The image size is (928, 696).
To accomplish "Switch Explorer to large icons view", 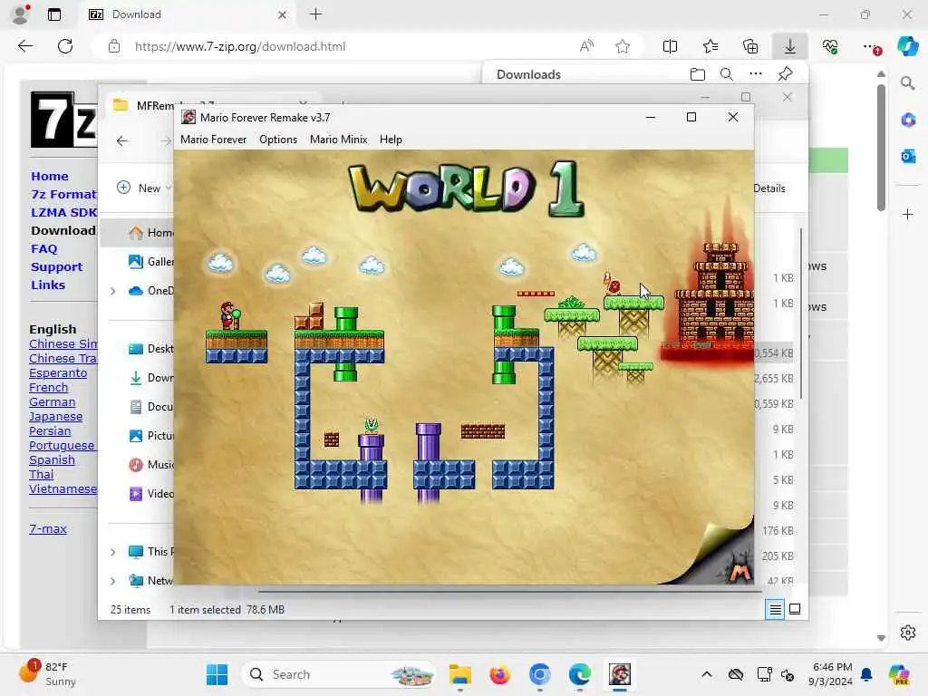I will (795, 609).
